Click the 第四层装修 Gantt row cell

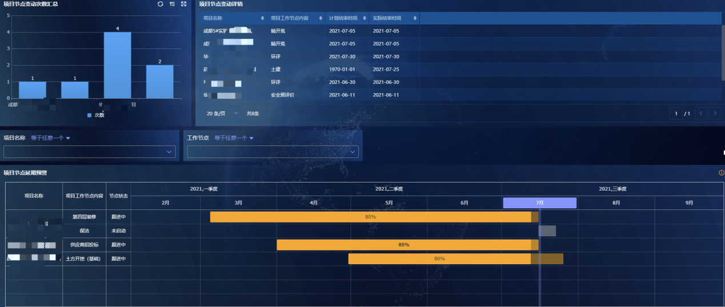85,217
